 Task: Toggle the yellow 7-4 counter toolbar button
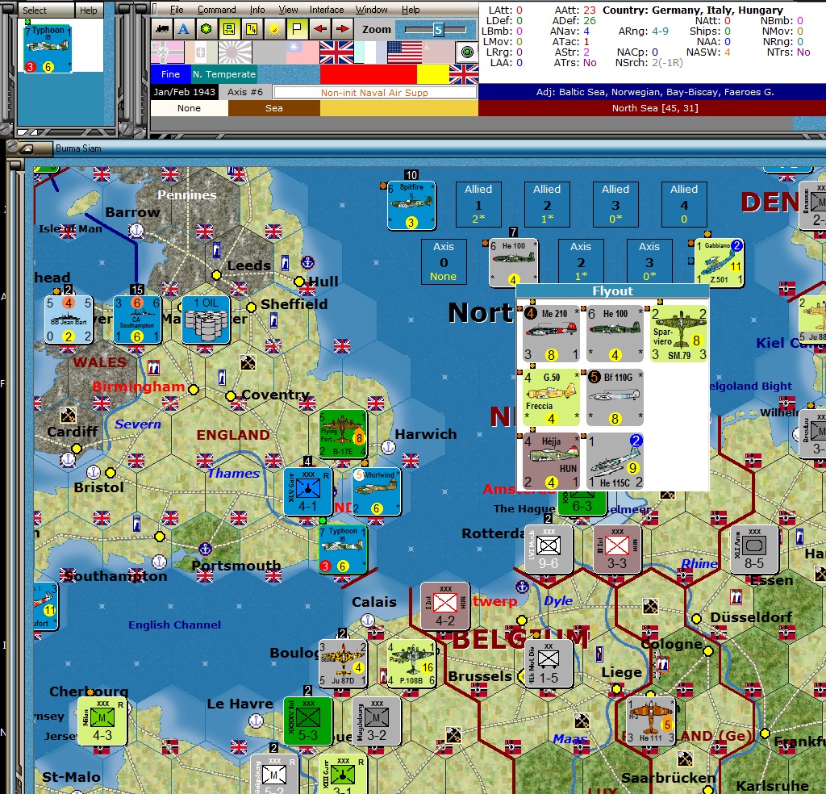pyautogui.click(x=252, y=29)
